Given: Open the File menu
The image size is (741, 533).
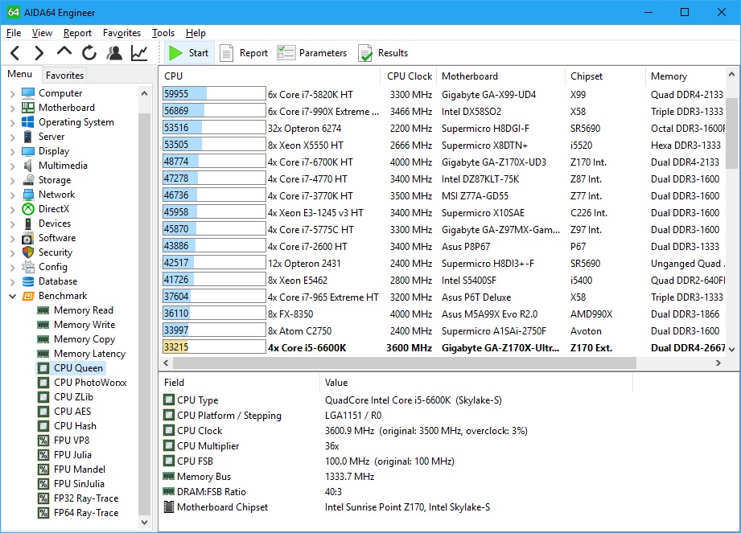Looking at the screenshot, I should (14, 33).
